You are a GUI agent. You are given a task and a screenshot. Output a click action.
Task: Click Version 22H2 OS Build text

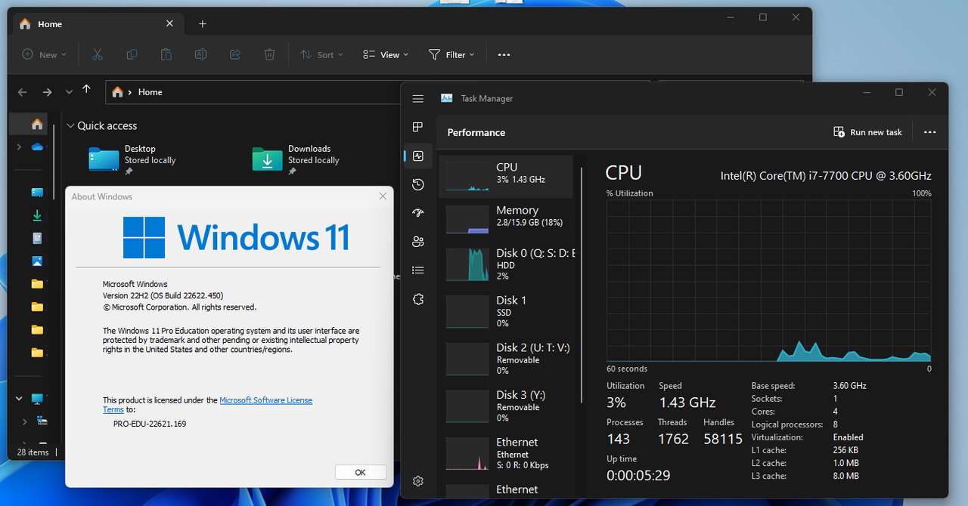tap(163, 295)
